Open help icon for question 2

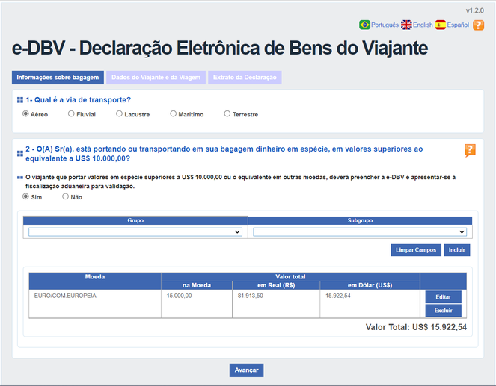click(470, 150)
